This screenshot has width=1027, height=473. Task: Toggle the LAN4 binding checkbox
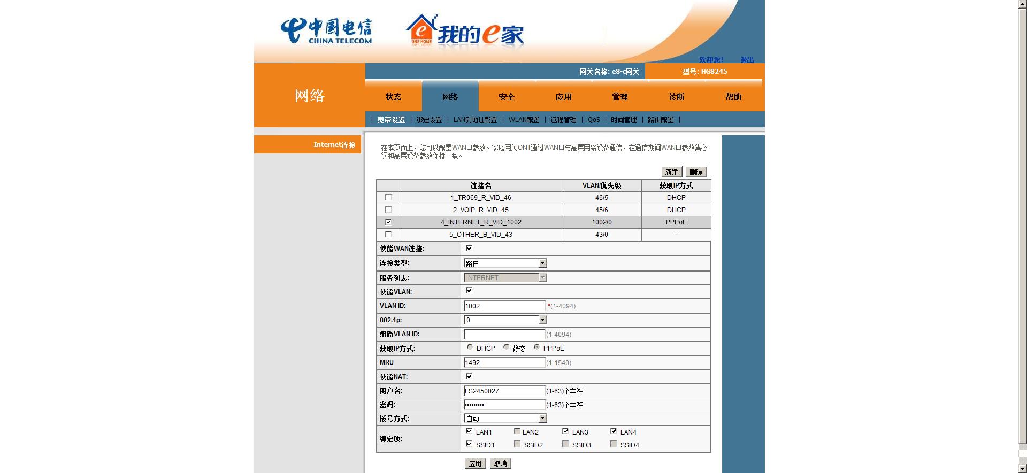click(614, 431)
